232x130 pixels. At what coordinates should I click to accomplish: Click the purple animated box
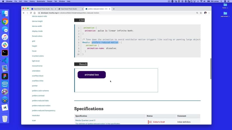click(x=92, y=75)
